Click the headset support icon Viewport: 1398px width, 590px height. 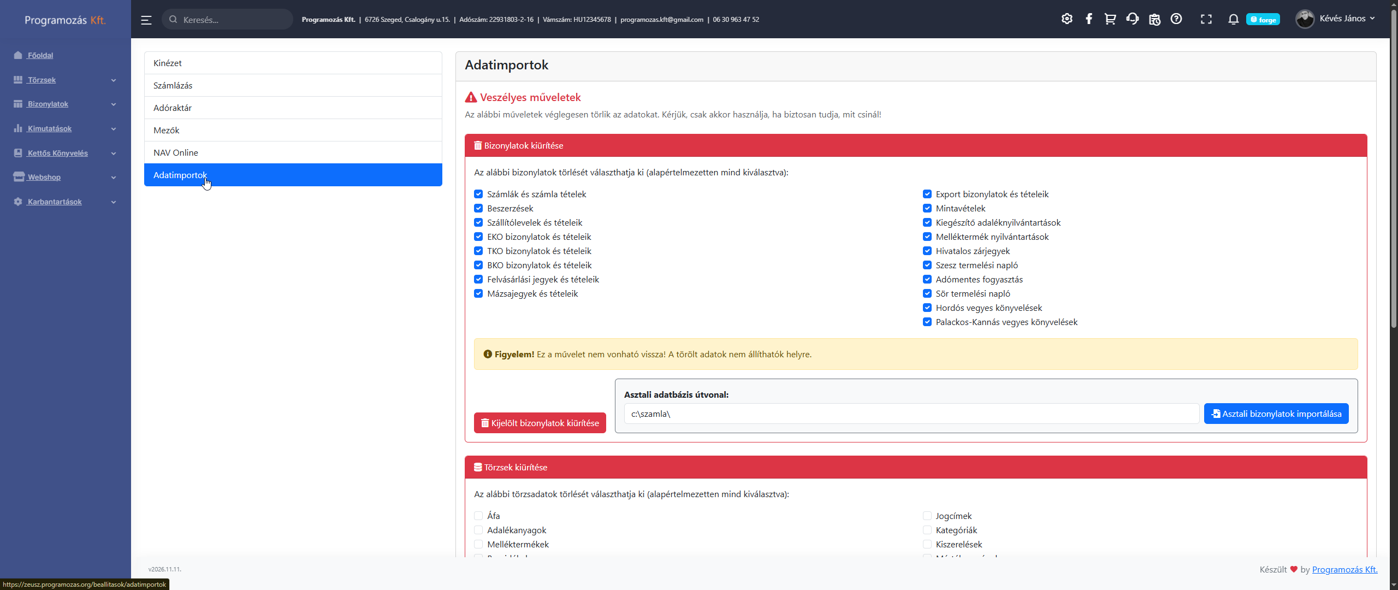click(1132, 19)
